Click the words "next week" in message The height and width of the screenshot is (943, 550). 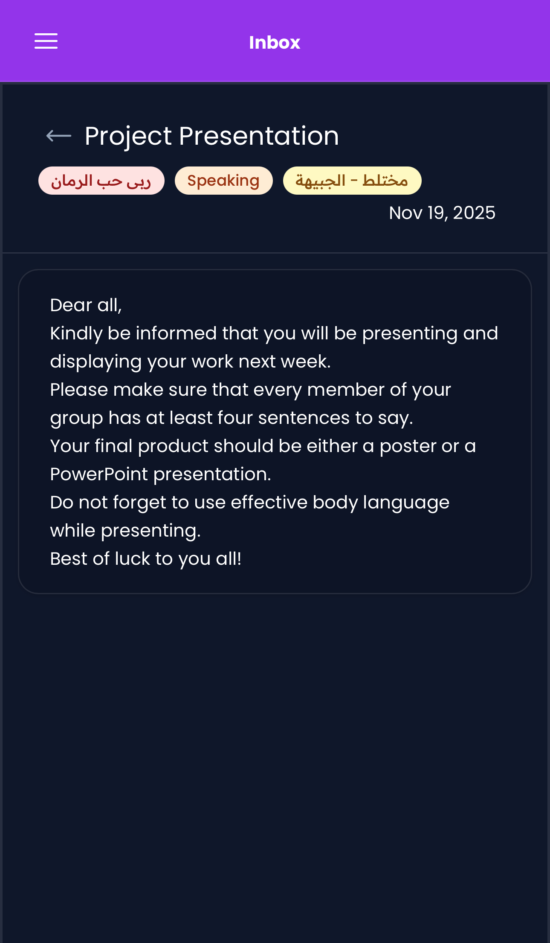(284, 362)
